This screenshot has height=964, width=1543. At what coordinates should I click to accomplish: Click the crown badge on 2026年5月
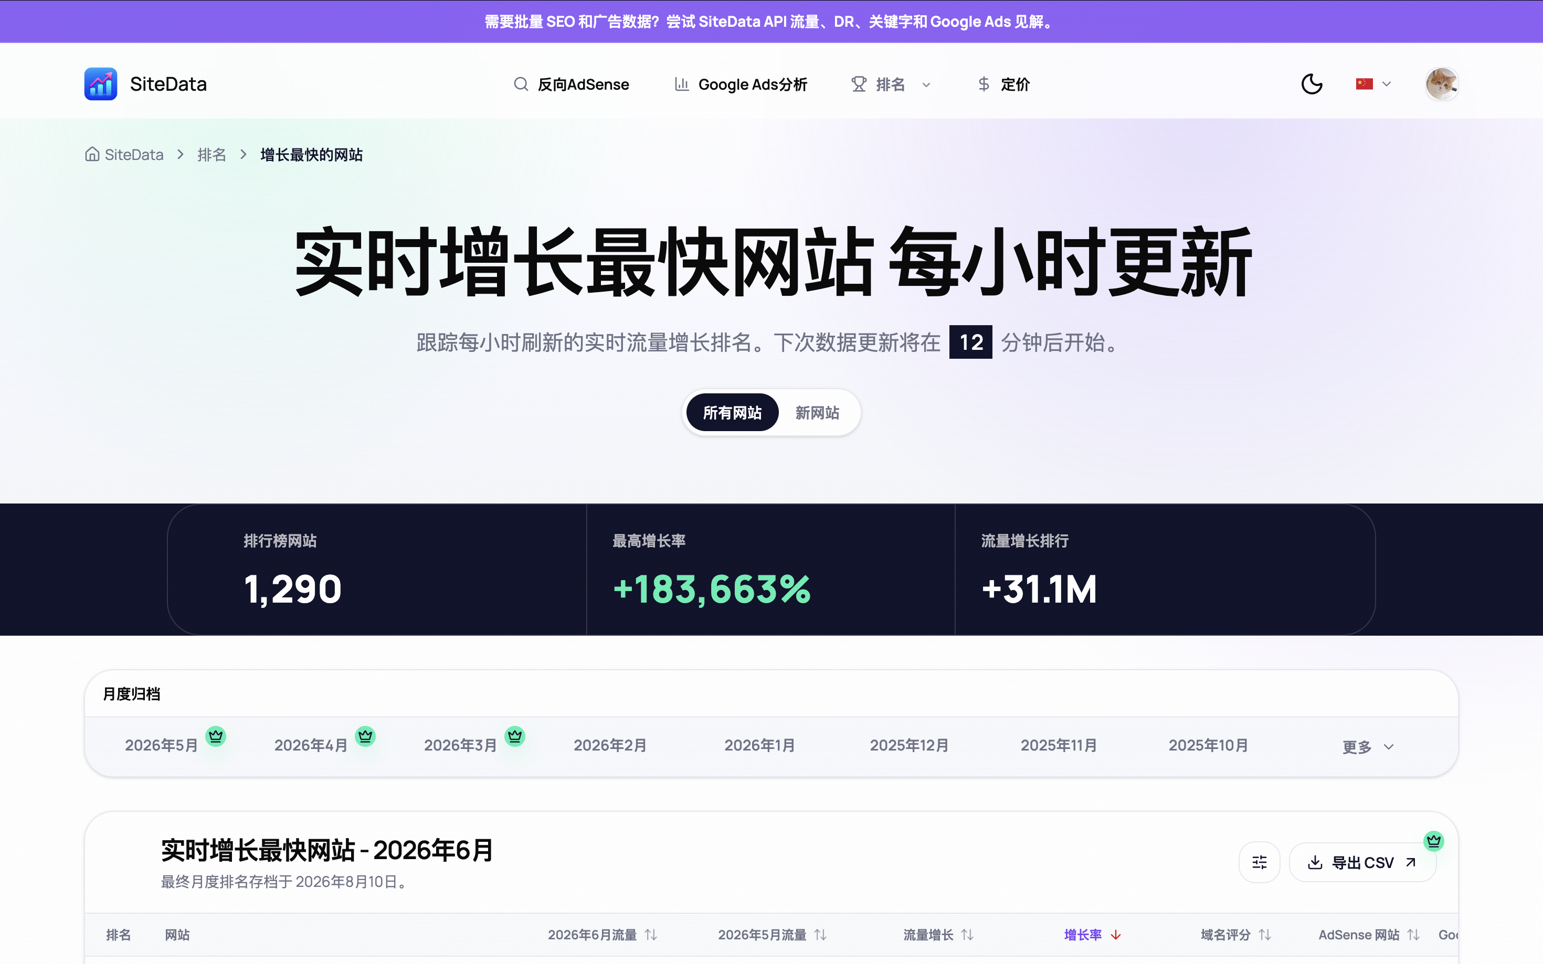pos(216,736)
